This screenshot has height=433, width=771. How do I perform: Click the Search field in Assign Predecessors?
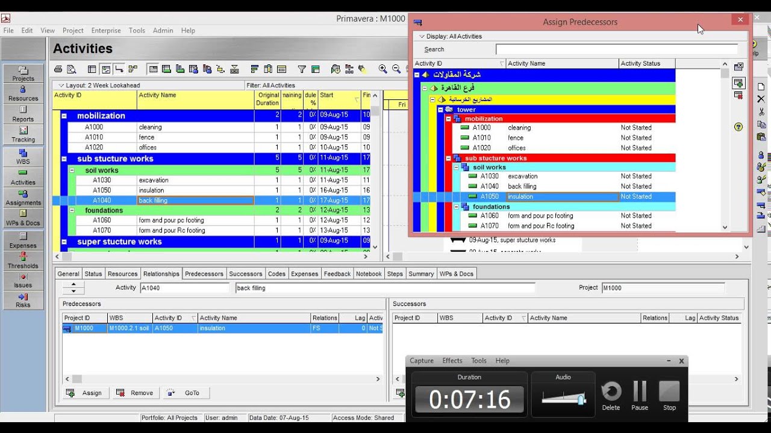[617, 49]
